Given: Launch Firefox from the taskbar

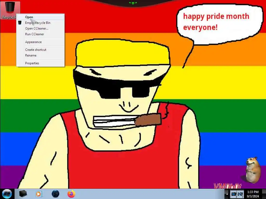Looking at the screenshot, I should (71, 194).
